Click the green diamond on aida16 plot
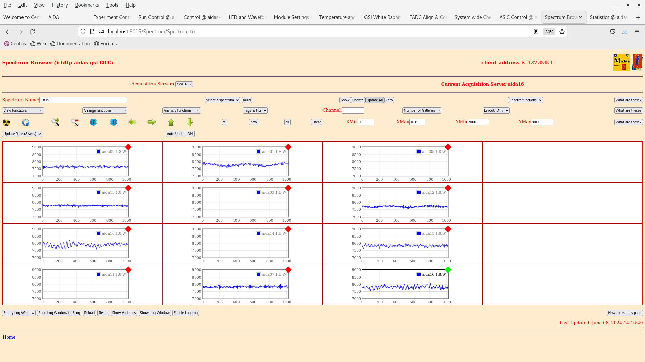This screenshot has width=645, height=362. coord(448,270)
